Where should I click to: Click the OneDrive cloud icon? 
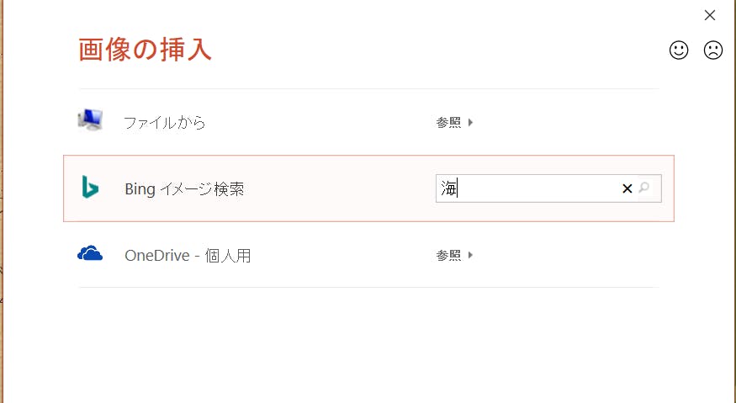pyautogui.click(x=90, y=254)
